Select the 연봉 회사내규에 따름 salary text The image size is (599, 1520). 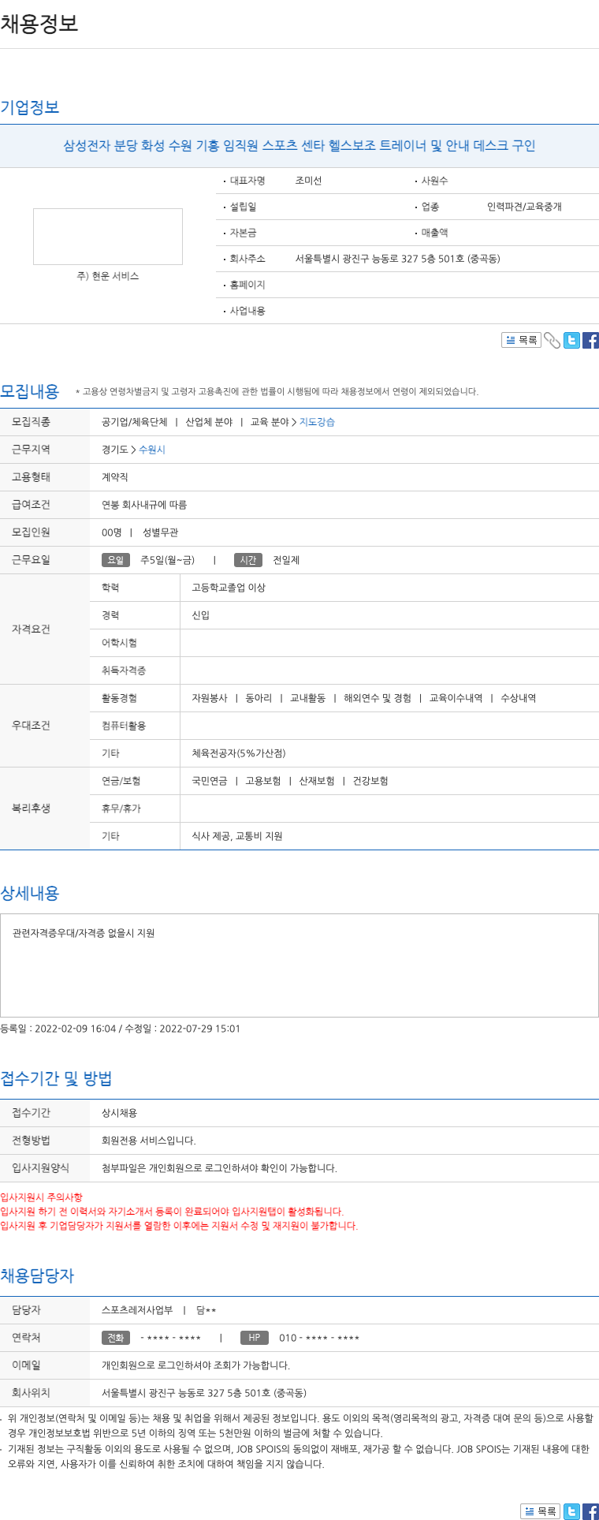tap(144, 505)
